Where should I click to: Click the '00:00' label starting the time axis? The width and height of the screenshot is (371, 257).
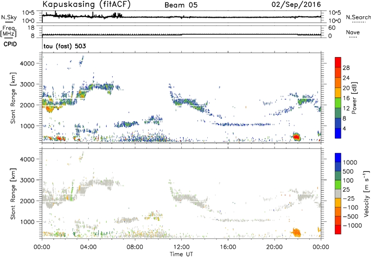pyautogui.click(x=42, y=247)
